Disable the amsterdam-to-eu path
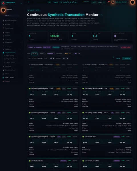The image size is (137, 171). coord(75,161)
